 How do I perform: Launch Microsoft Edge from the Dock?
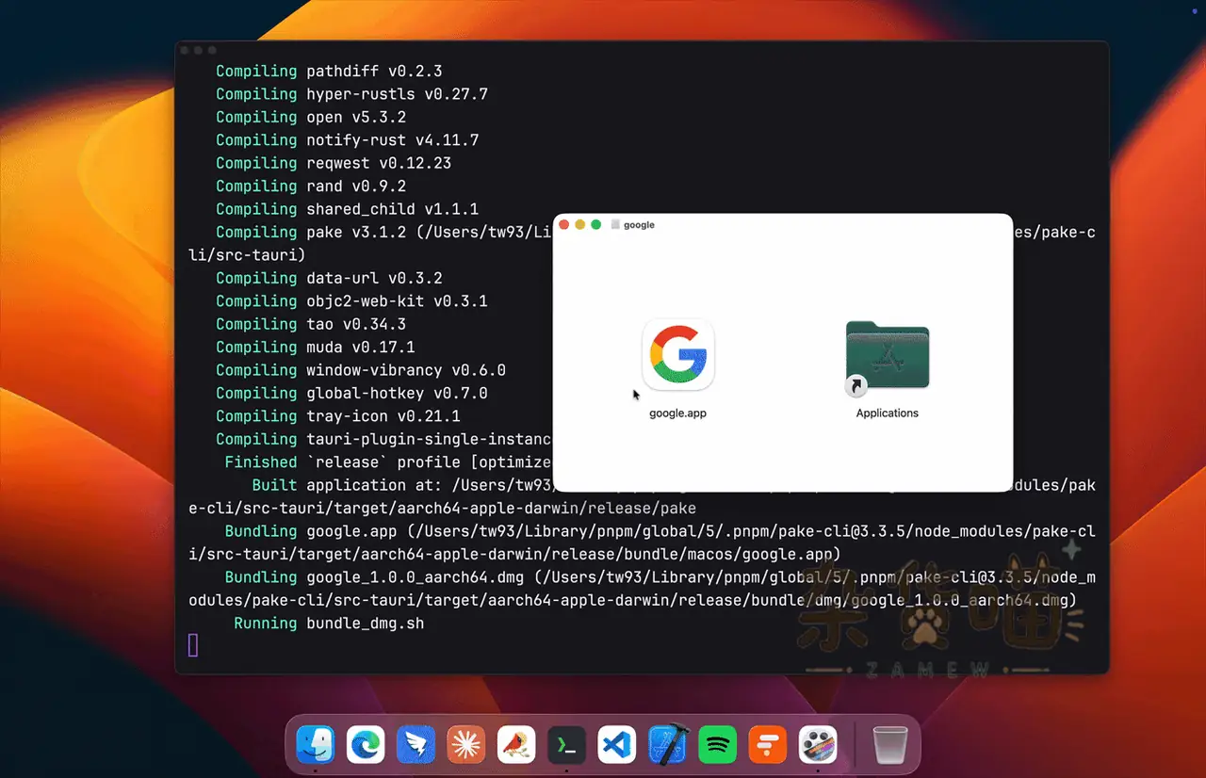366,745
